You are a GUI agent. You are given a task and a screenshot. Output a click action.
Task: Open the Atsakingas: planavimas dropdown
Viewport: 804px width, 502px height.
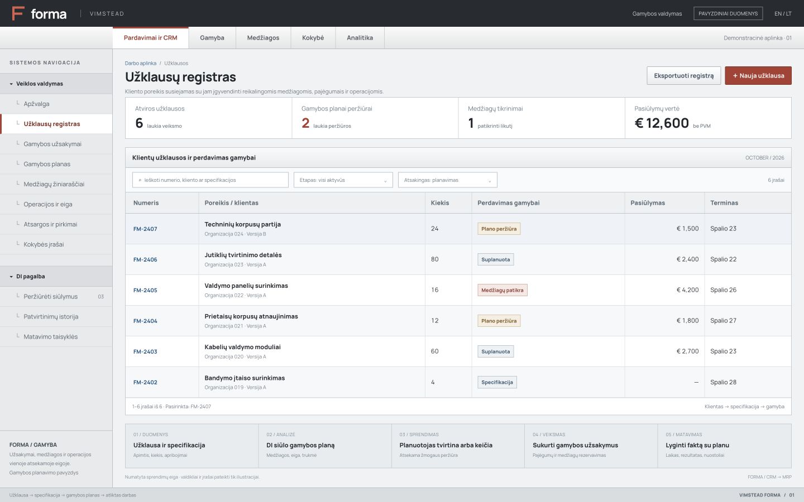click(x=447, y=180)
